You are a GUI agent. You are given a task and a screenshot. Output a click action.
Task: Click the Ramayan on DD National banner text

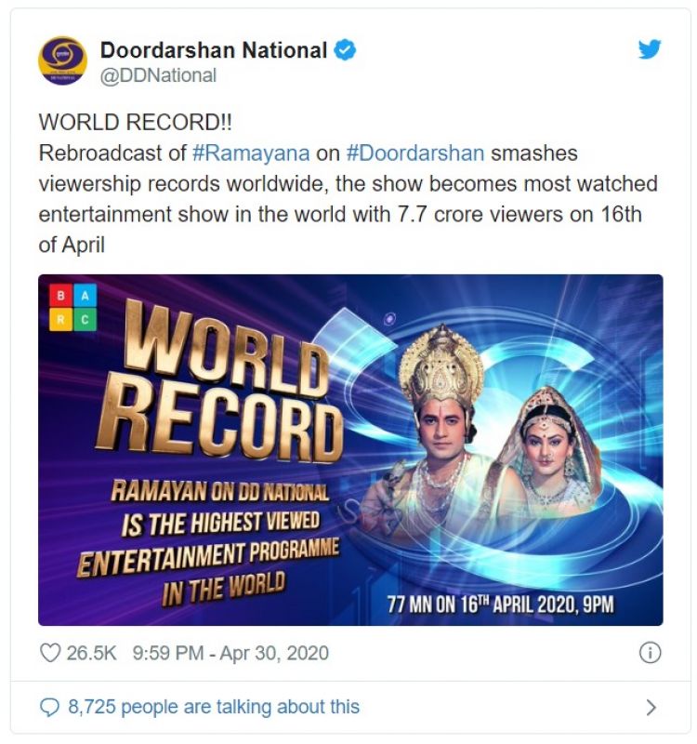[x=208, y=539]
